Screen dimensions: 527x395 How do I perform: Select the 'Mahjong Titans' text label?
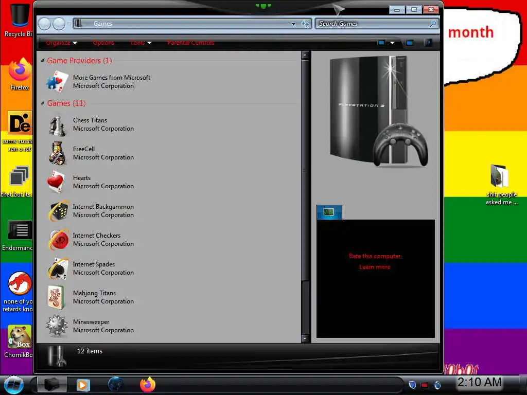coord(95,293)
